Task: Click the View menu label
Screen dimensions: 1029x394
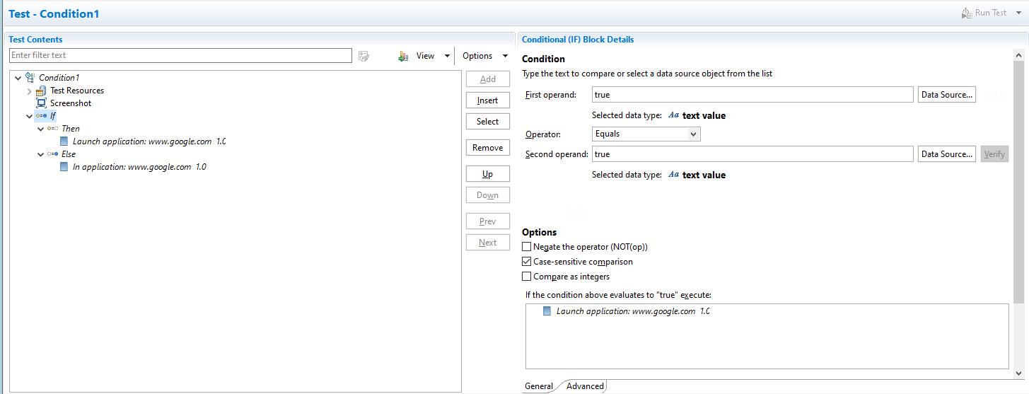Action: click(x=426, y=56)
